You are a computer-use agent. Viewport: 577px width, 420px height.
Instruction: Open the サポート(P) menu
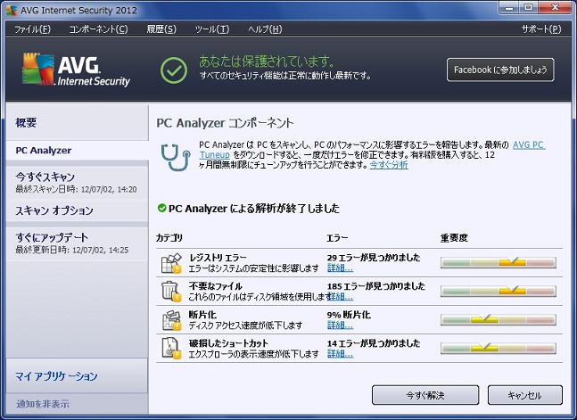(x=541, y=29)
